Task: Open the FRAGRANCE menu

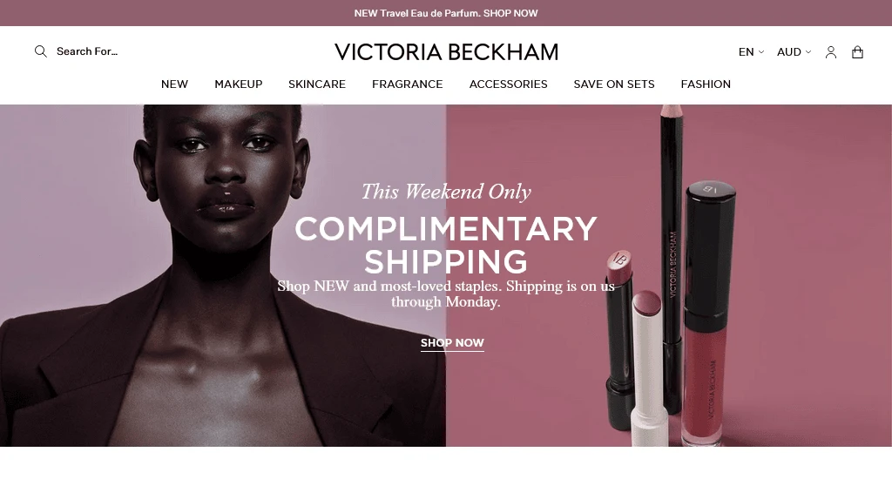Action: click(x=408, y=84)
